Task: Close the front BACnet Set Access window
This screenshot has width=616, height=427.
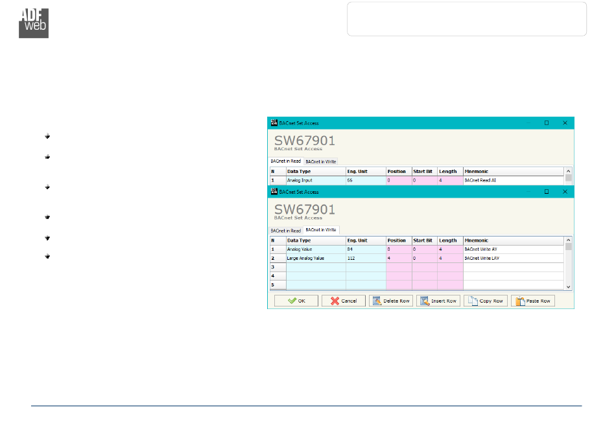Action: click(565, 192)
